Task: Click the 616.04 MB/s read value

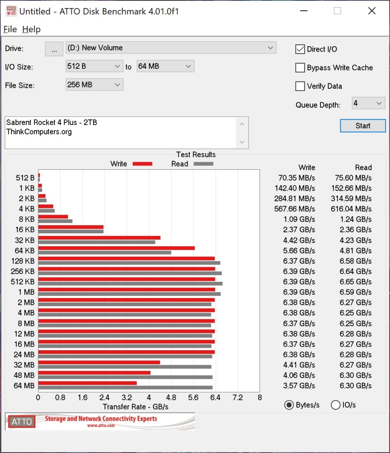Action: 351,209
